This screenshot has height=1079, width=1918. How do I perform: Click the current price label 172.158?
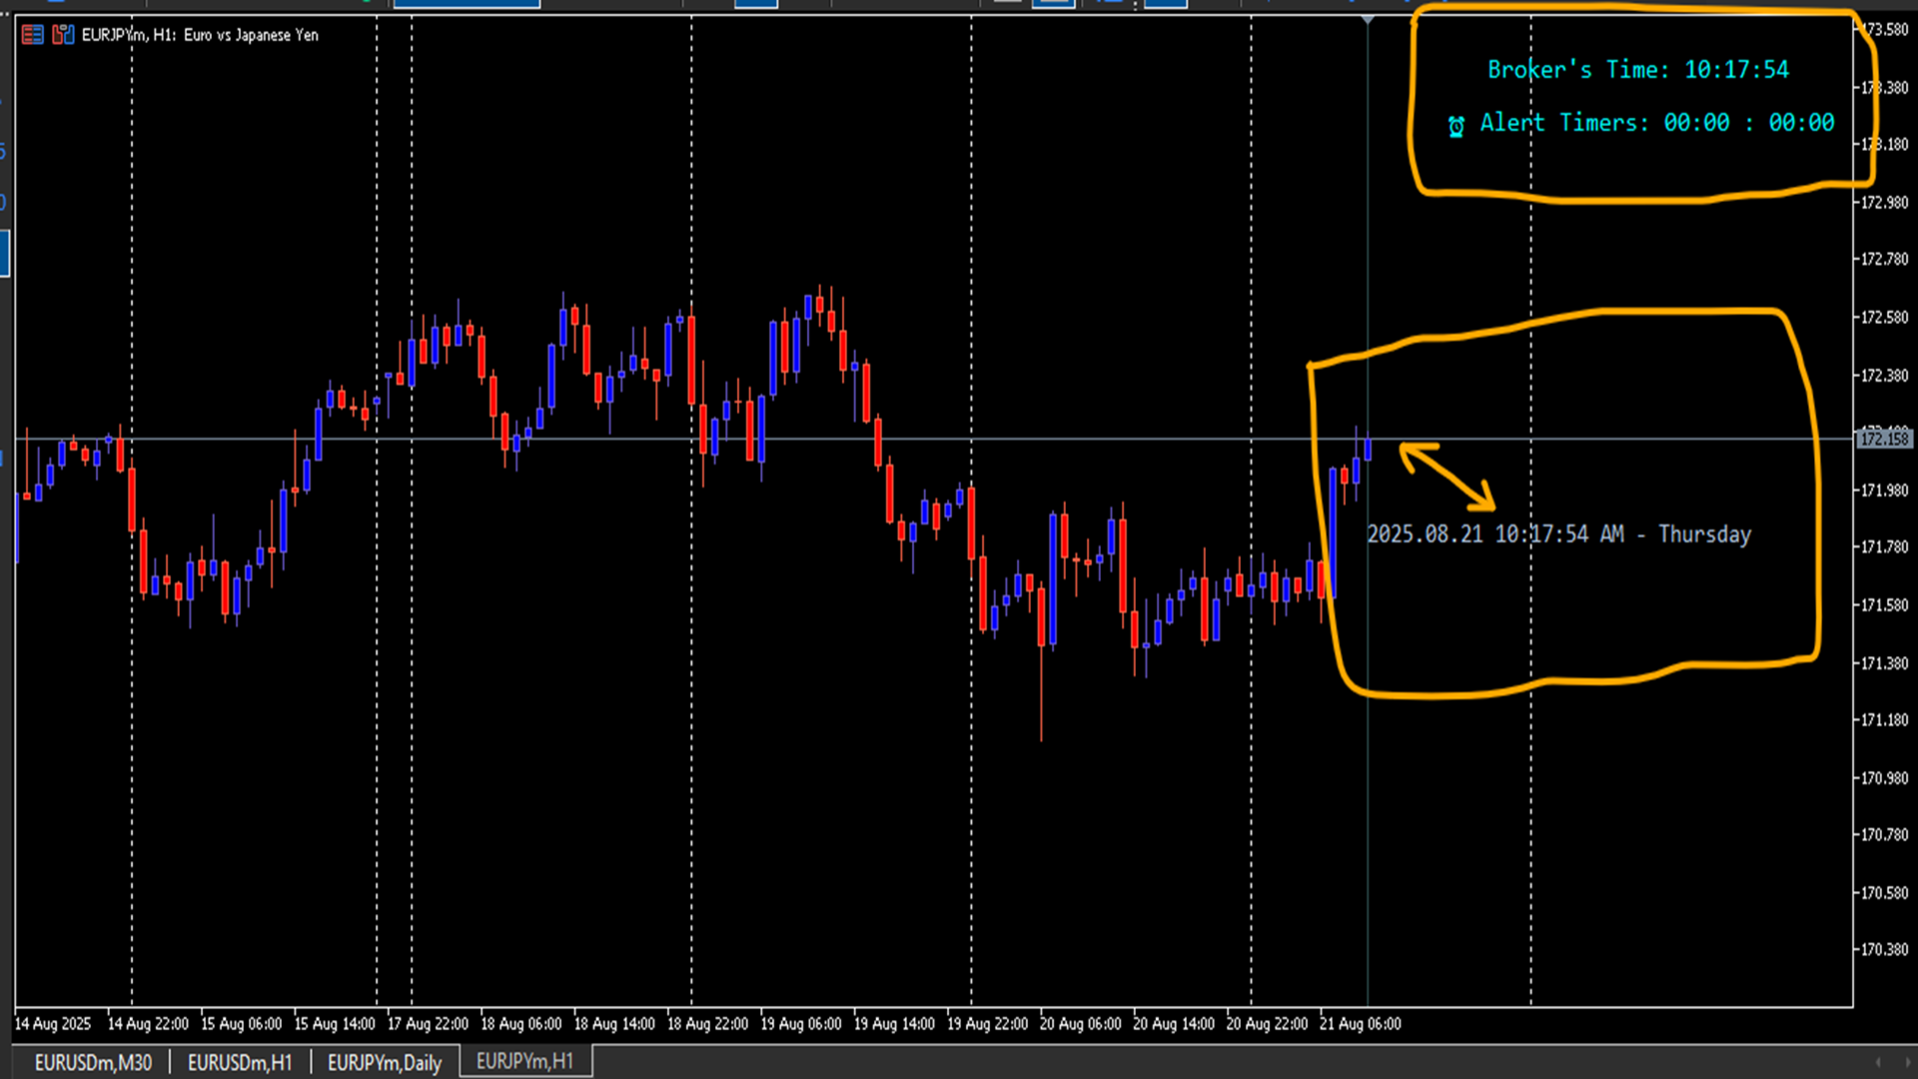tap(1884, 439)
